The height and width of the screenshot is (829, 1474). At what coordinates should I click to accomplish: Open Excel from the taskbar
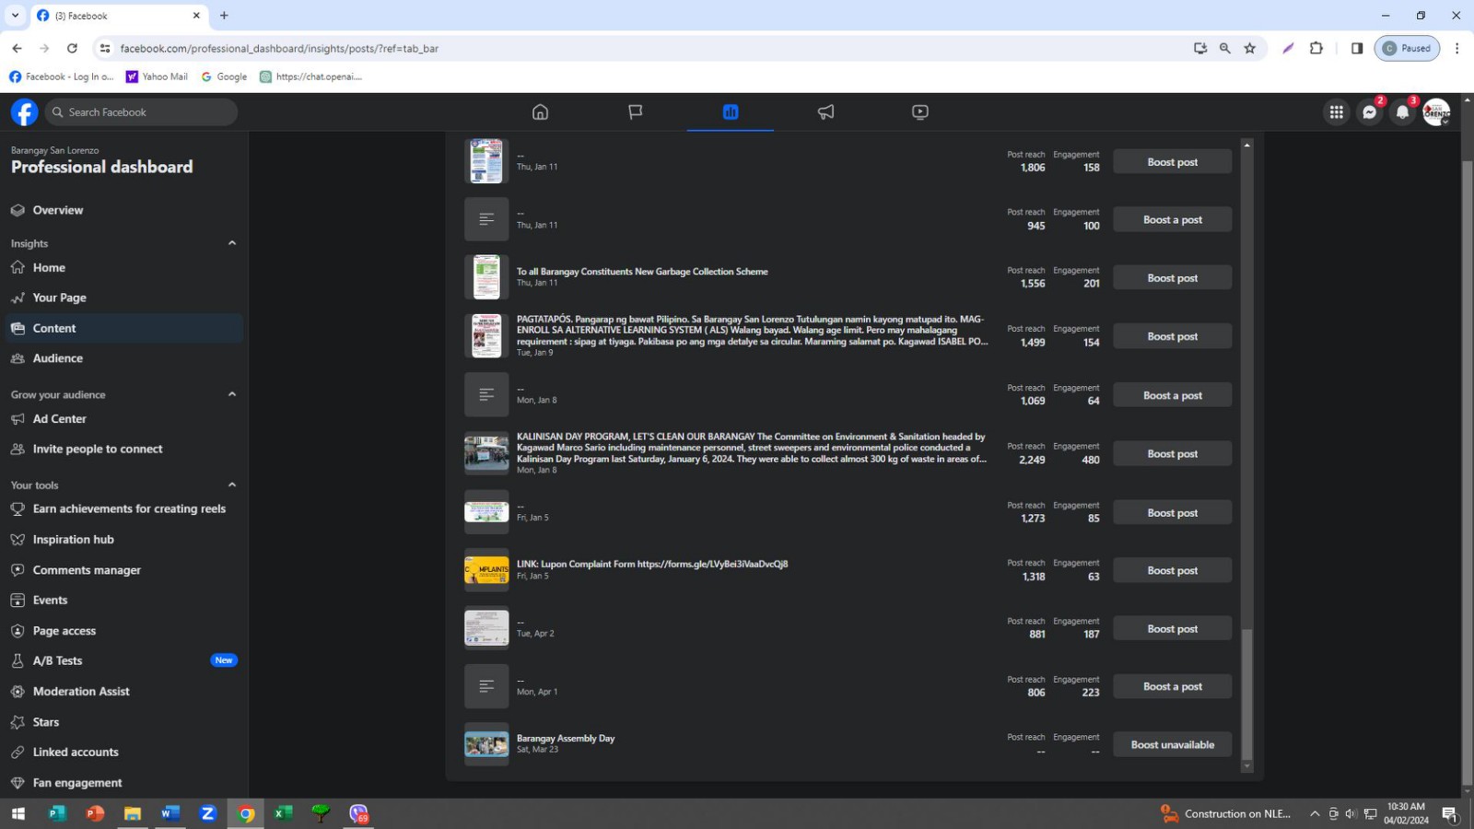pyautogui.click(x=283, y=813)
